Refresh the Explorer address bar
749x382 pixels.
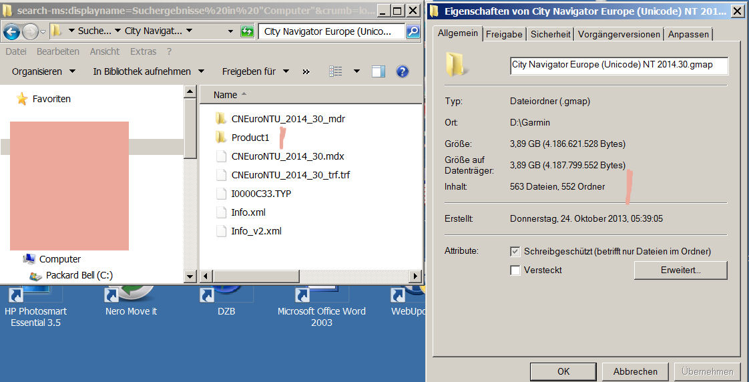pos(247,31)
